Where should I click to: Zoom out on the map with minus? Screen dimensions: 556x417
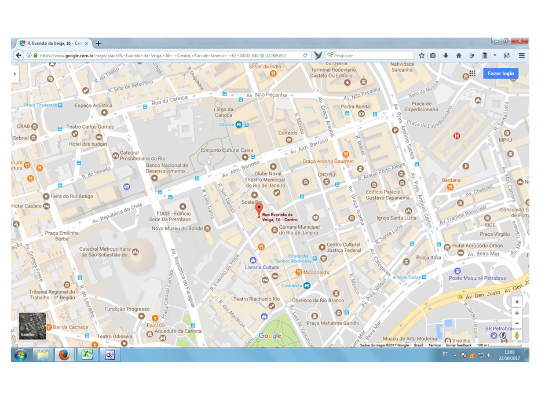(x=517, y=323)
